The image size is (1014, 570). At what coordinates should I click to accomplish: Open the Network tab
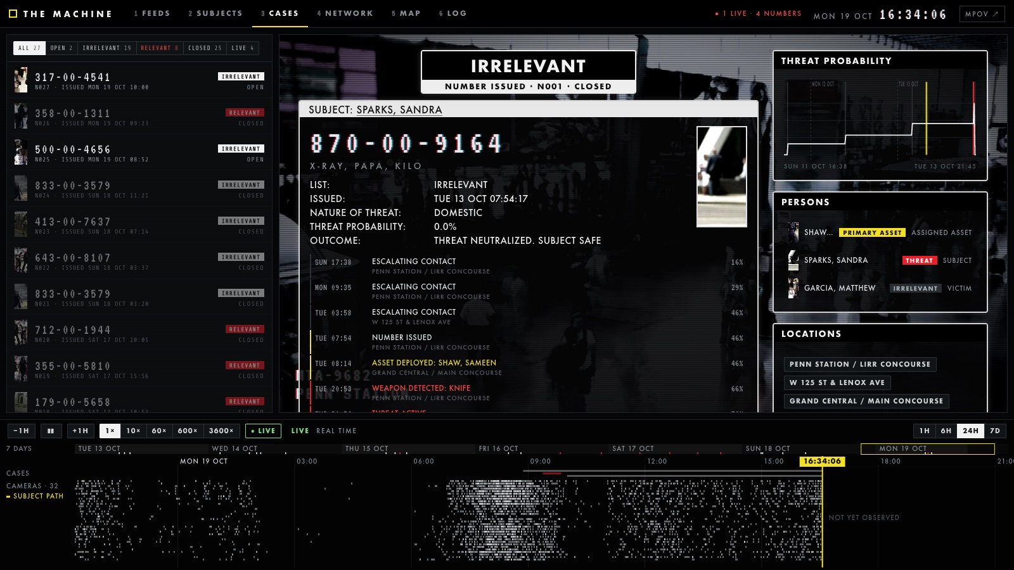[x=345, y=13]
